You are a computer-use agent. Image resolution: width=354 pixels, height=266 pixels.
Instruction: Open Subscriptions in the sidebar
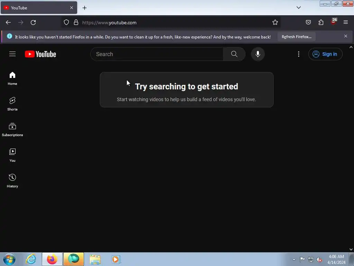point(12,130)
